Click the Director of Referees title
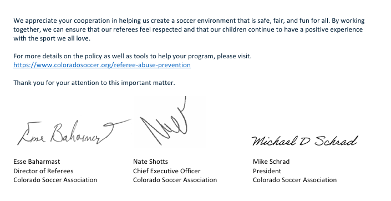Viewport: 391px width, 201px height. click(x=43, y=171)
